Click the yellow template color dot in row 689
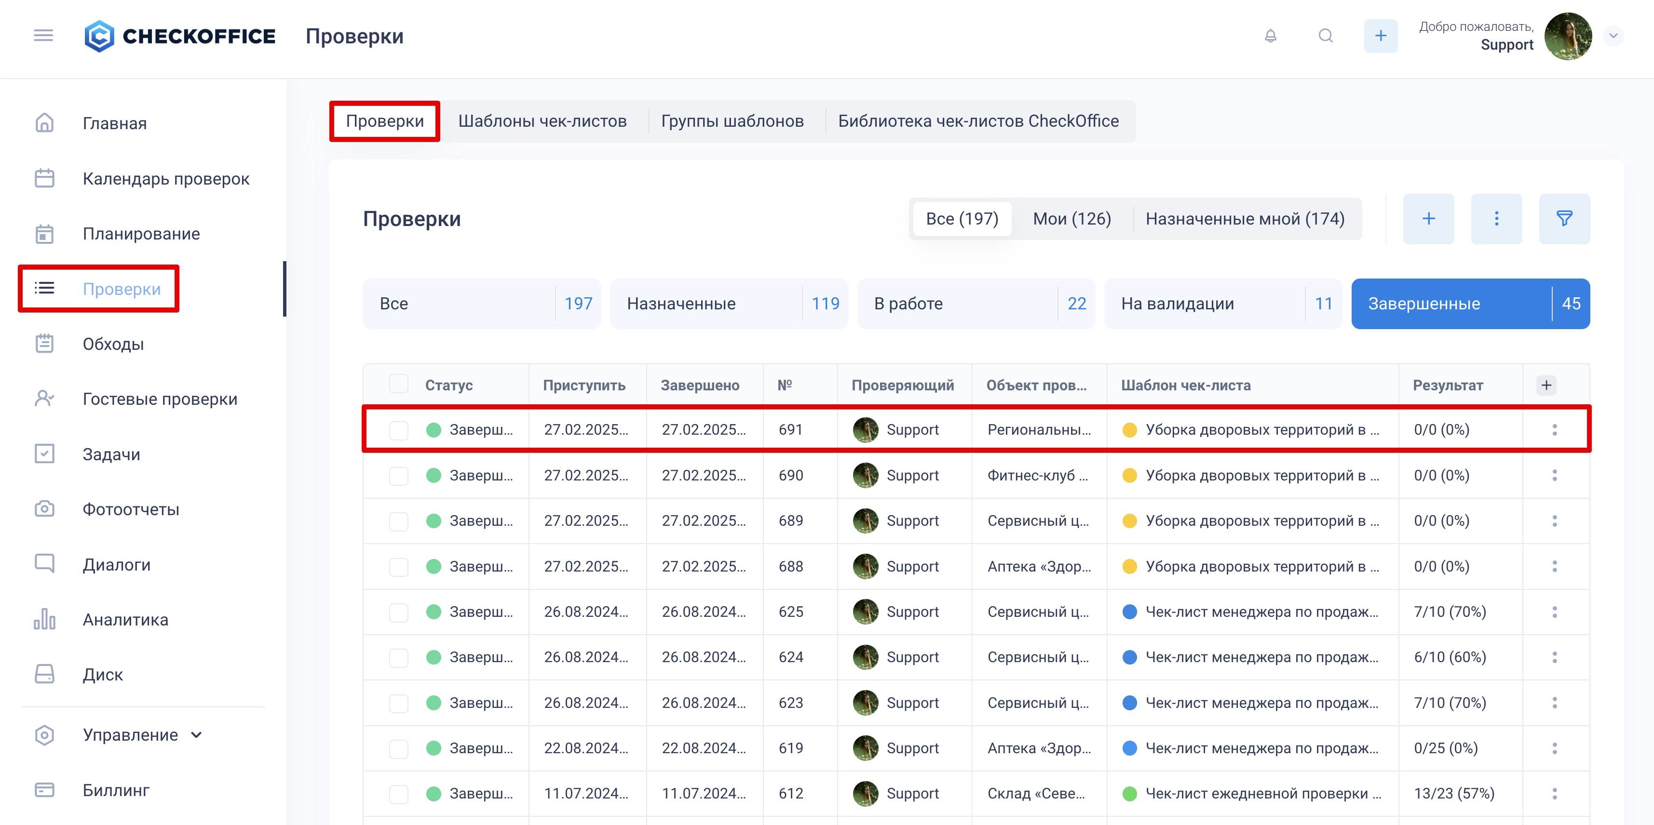The width and height of the screenshot is (1654, 825). [x=1129, y=521]
